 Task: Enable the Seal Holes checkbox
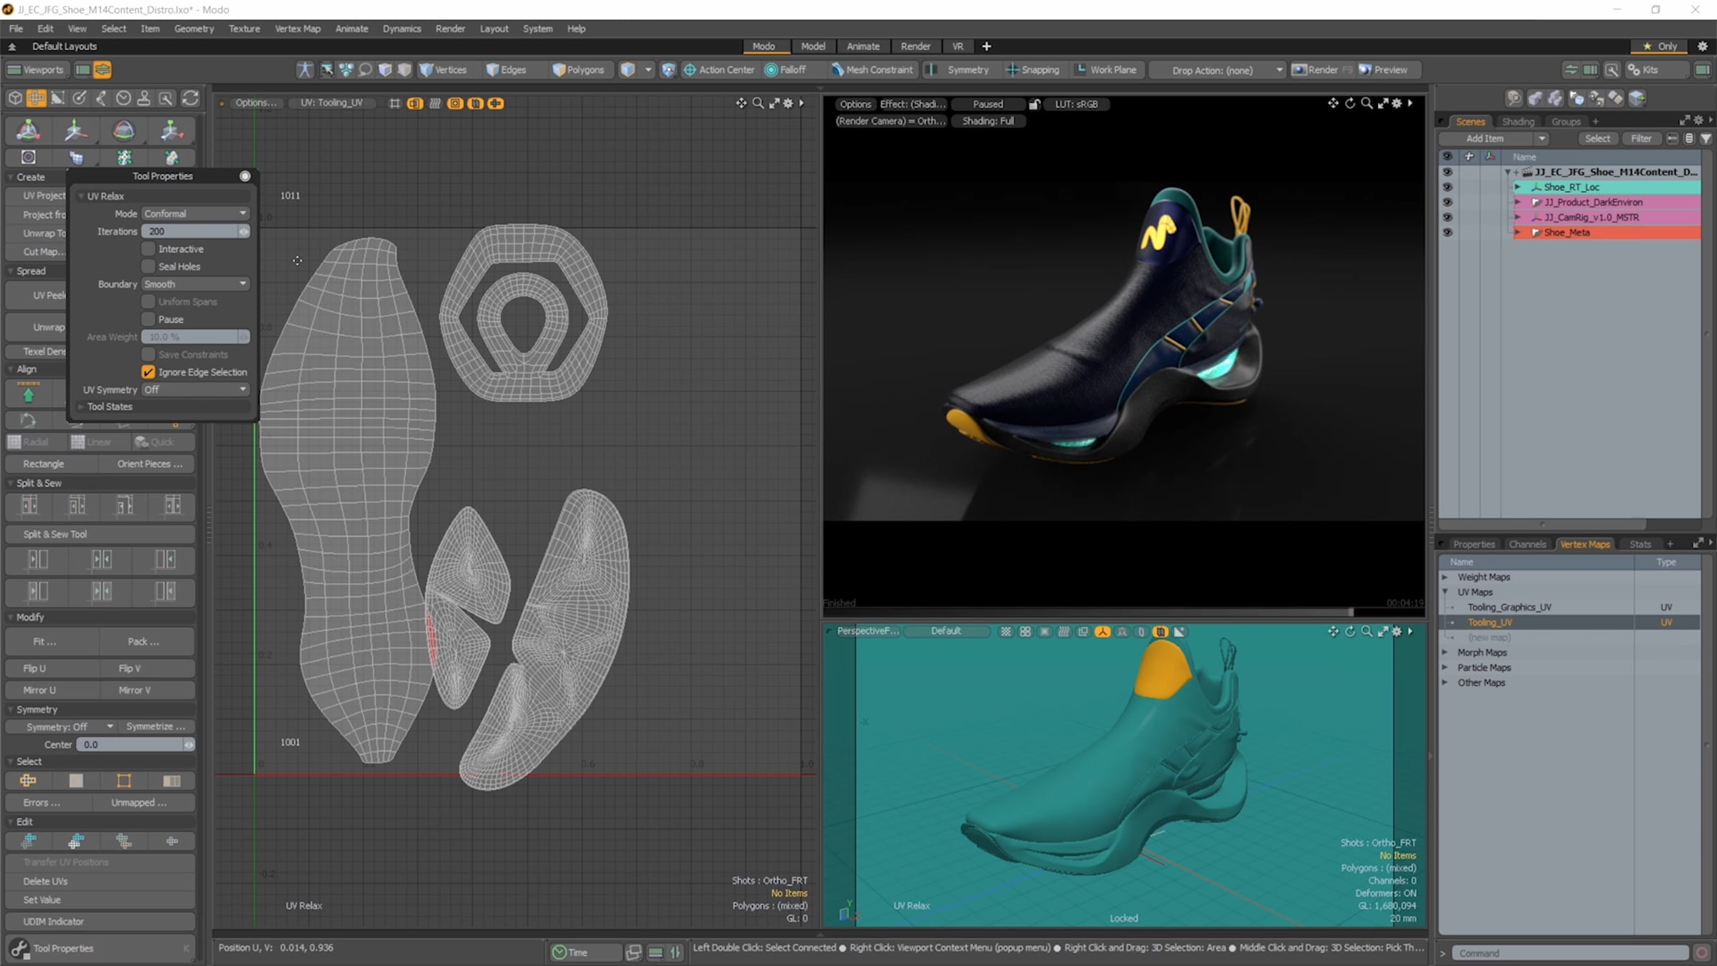[x=148, y=266]
